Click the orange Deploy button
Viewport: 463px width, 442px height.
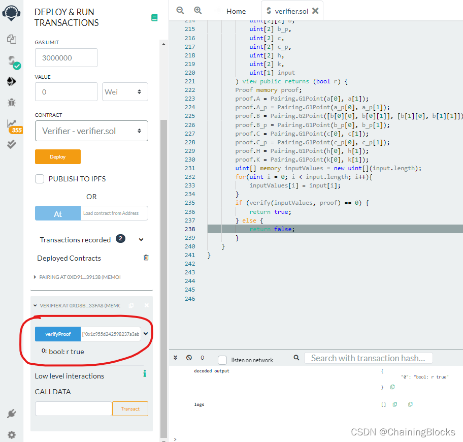point(58,156)
